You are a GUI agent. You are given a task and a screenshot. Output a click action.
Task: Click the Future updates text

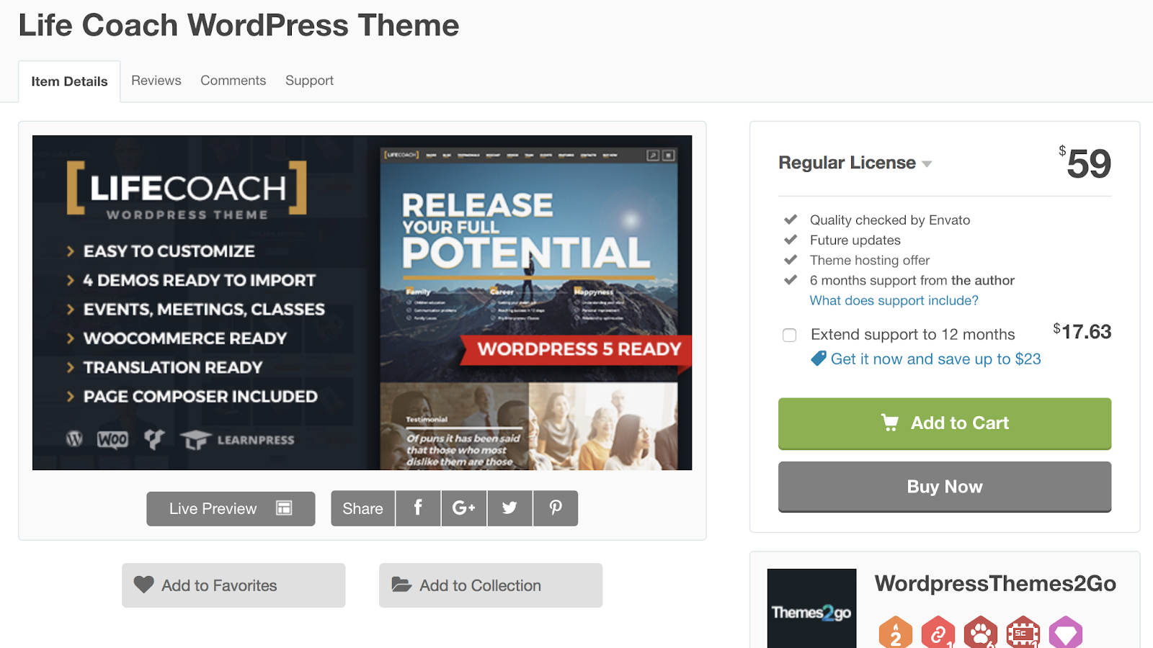pos(855,240)
